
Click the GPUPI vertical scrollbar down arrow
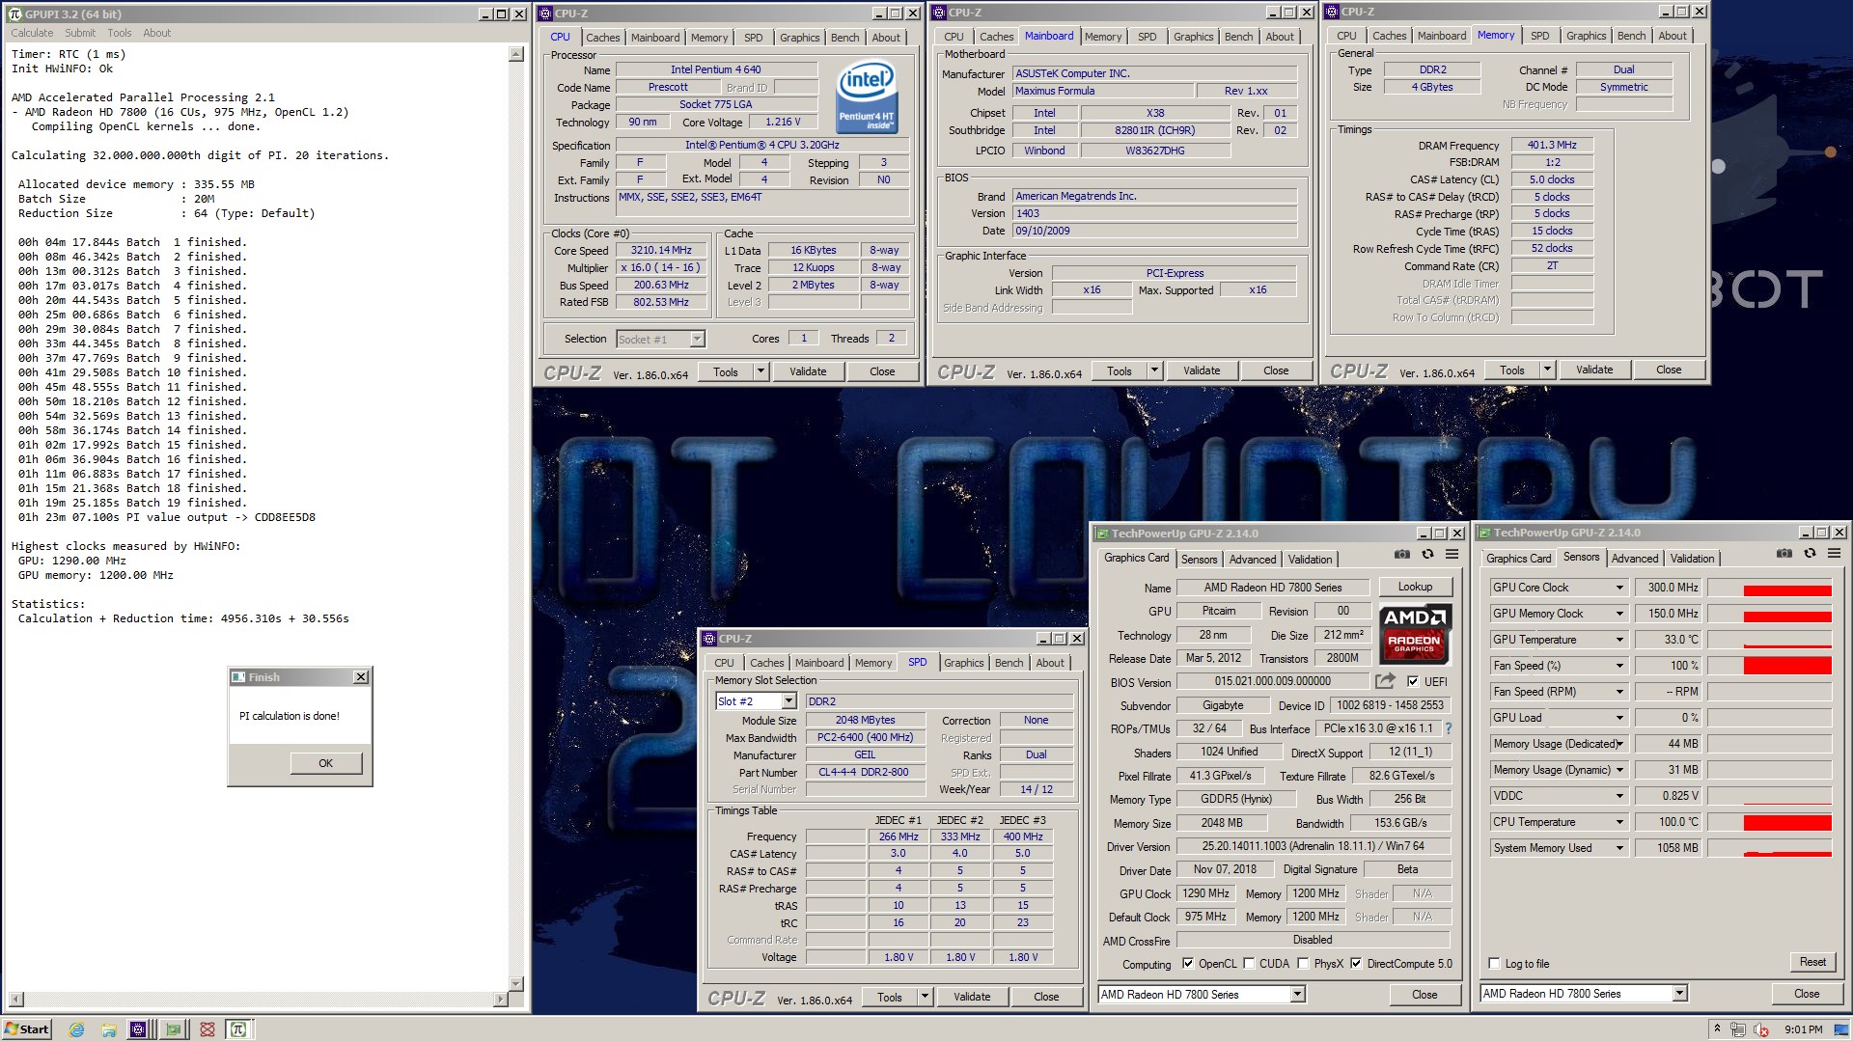[x=516, y=983]
